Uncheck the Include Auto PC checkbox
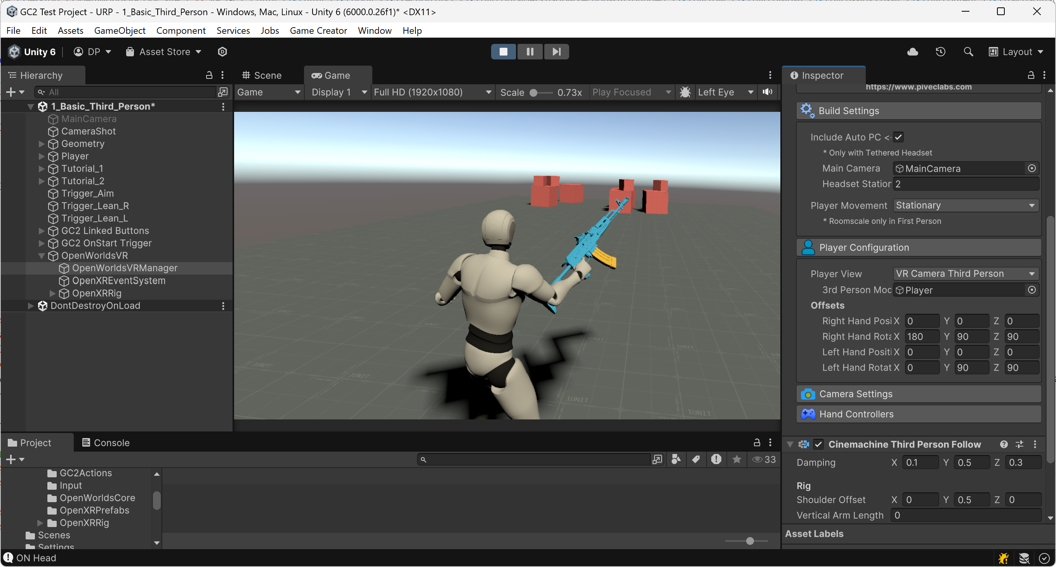Image resolution: width=1056 pixels, height=567 pixels. tap(898, 137)
